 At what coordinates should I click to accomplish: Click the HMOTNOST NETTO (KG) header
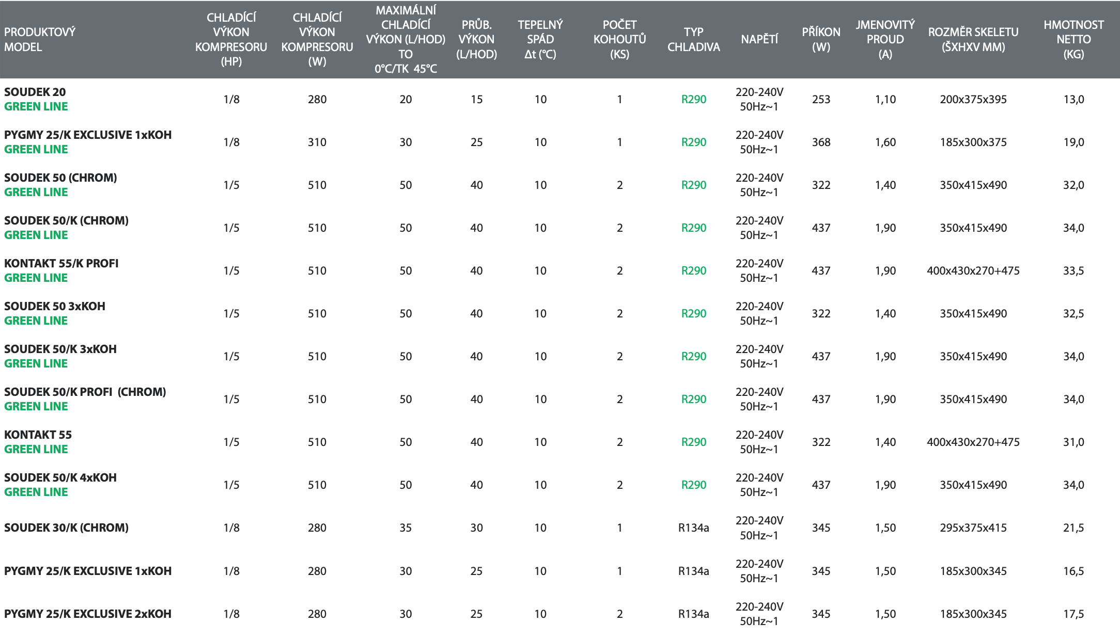tap(1074, 39)
